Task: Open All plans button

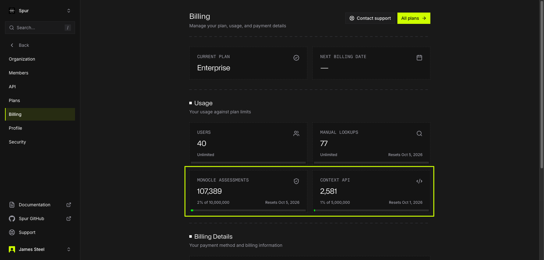Action: [x=414, y=18]
